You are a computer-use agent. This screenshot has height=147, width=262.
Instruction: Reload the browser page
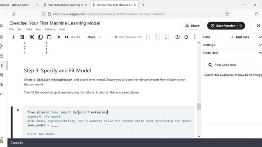click(14, 14)
